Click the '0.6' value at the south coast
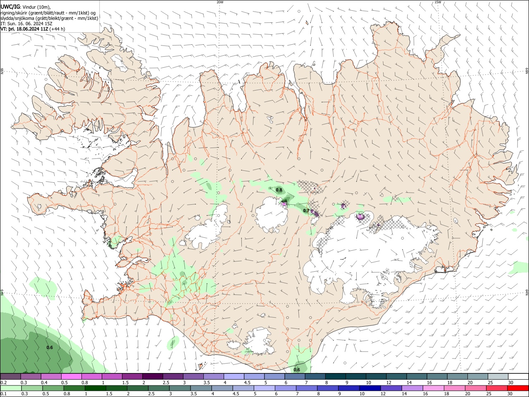The width and height of the screenshot is (529, 397). pos(297,370)
